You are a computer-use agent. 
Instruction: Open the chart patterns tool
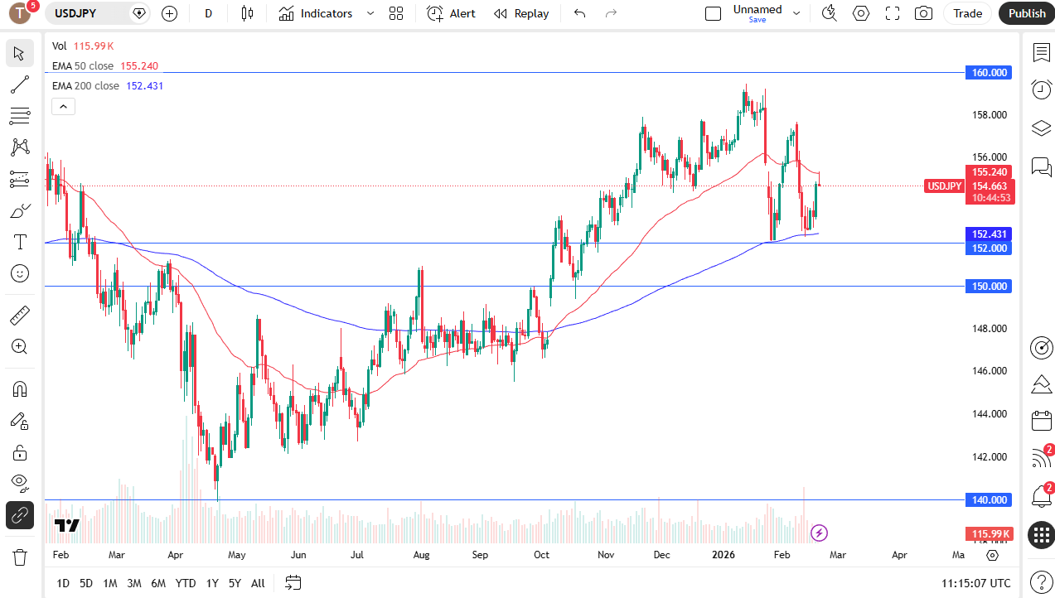[x=20, y=147]
